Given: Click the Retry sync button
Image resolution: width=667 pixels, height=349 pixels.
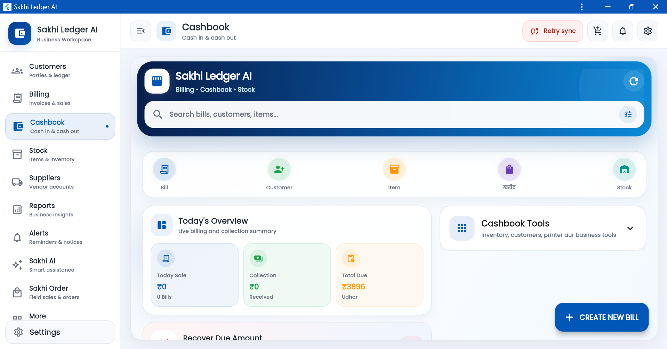Looking at the screenshot, I should click(553, 31).
